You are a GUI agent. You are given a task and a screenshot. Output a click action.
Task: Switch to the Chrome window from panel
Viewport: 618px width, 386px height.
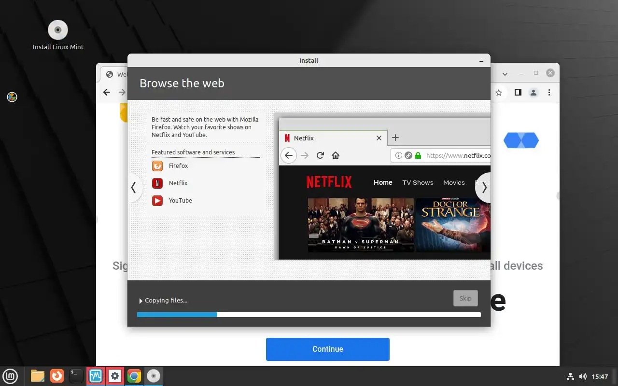pyautogui.click(x=134, y=376)
